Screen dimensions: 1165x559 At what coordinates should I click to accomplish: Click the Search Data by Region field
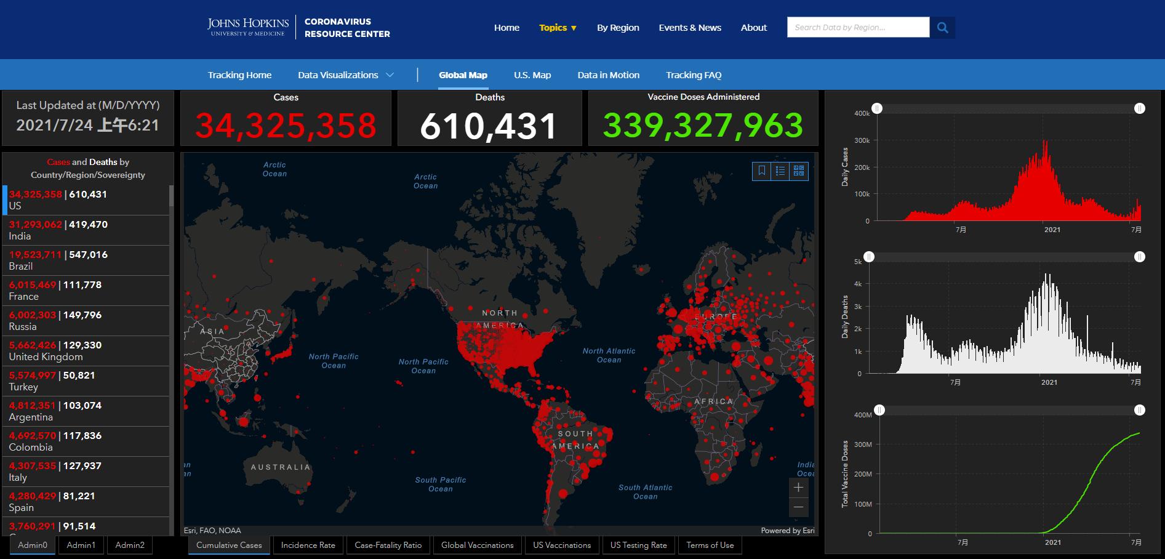tap(858, 28)
